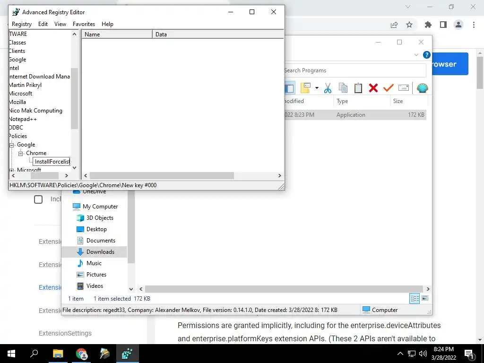This screenshot has width=484, height=363.
Task: Select the Application file row in Explorer
Action: [355, 115]
